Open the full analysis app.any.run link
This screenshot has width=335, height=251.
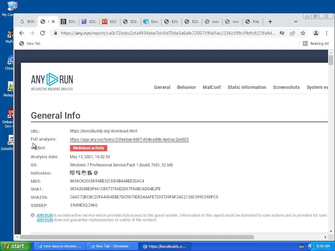pos(129,139)
